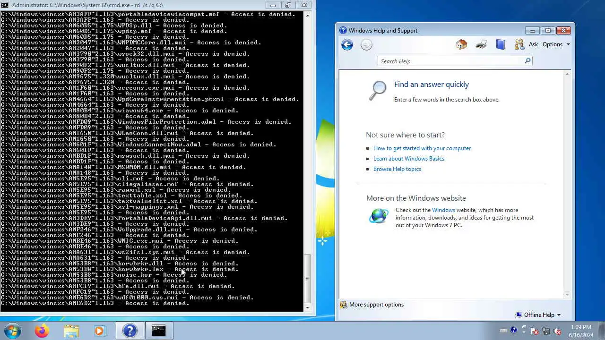
Task: Open the Browse Help book icon
Action: [501, 44]
